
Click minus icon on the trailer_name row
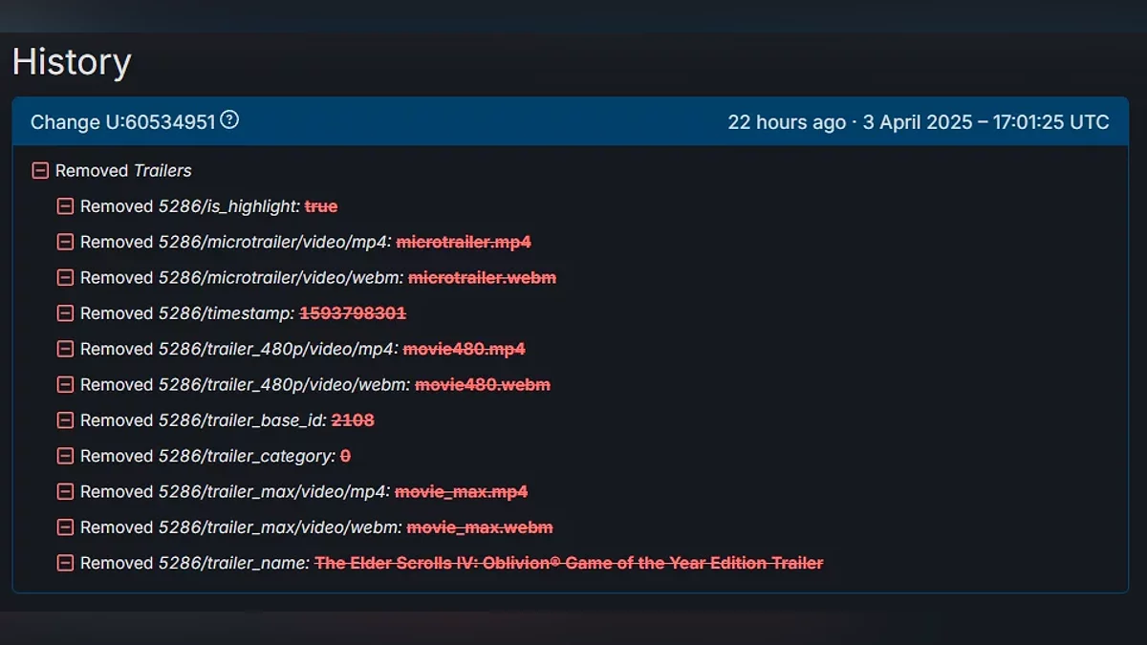pyautogui.click(x=65, y=564)
